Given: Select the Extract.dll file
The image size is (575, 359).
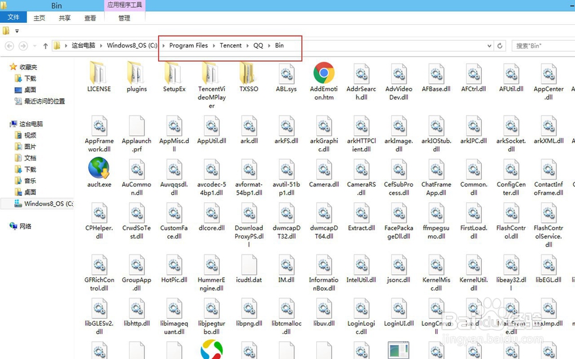Looking at the screenshot, I should [361, 216].
